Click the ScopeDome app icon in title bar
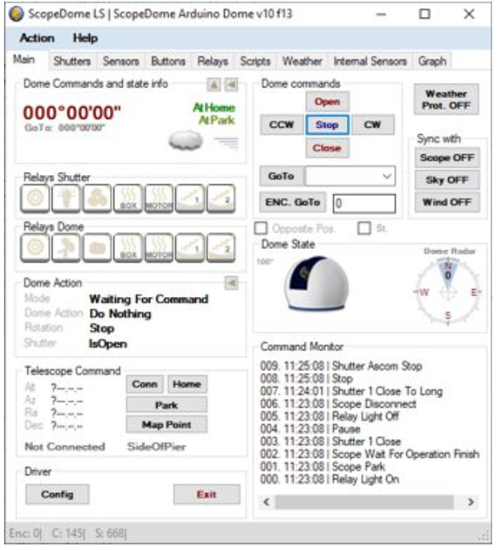The height and width of the screenshot is (550, 497). 17,14
